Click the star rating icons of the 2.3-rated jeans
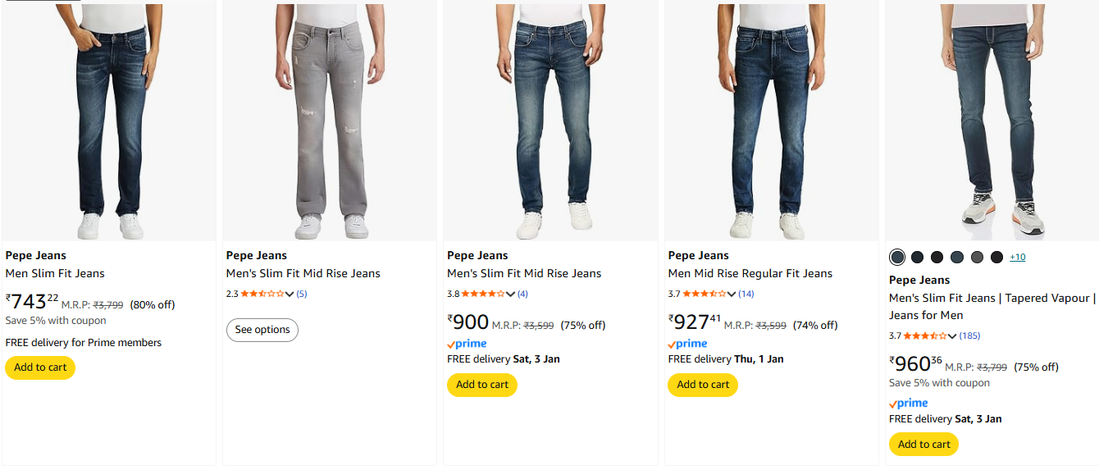 click(x=262, y=294)
